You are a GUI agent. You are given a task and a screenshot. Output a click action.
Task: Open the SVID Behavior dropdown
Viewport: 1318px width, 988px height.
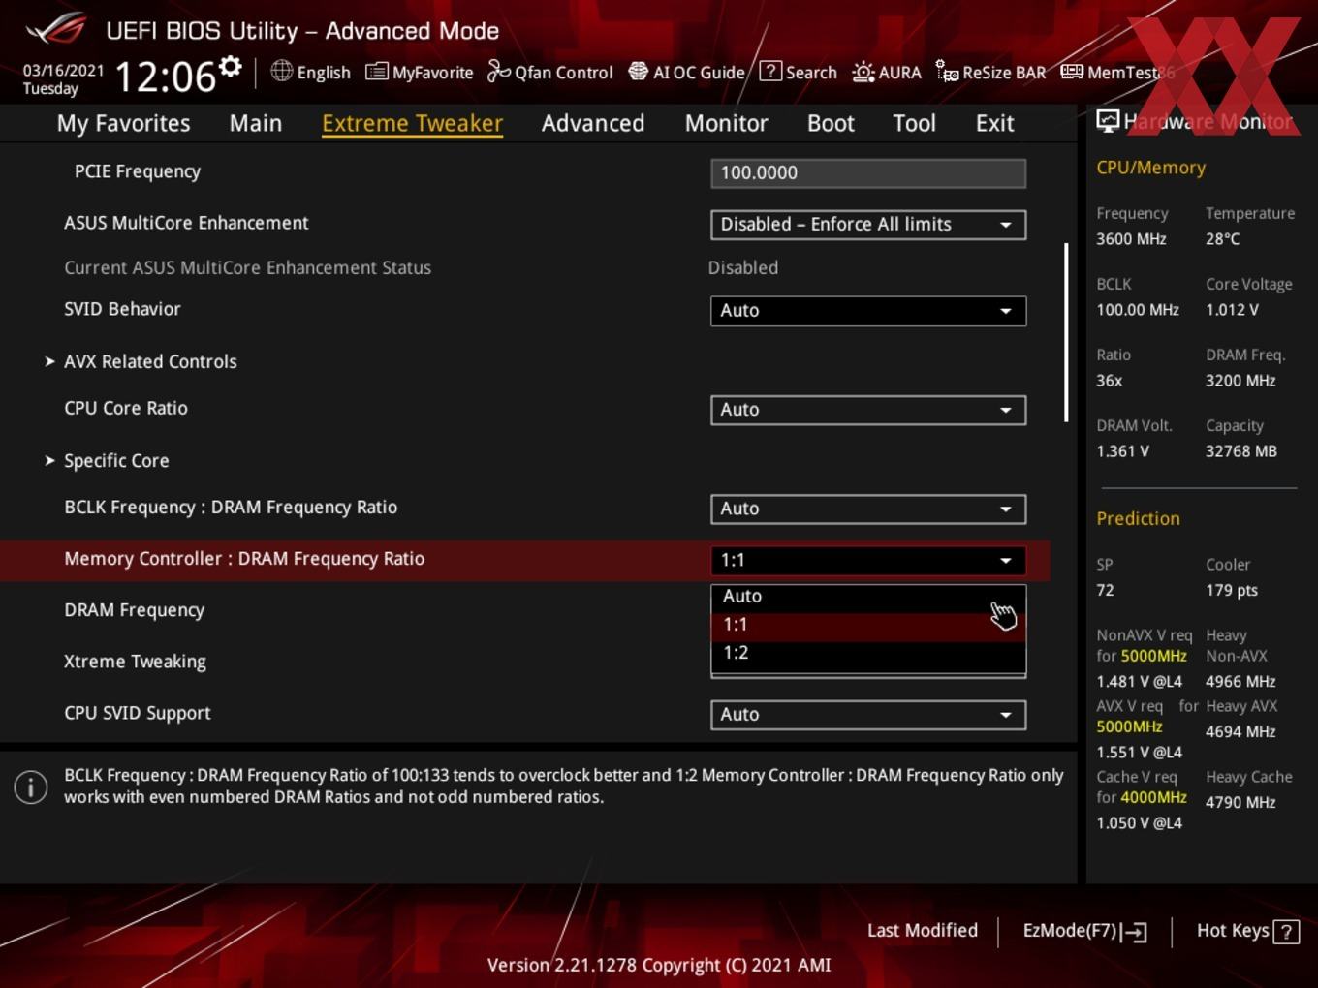868,311
